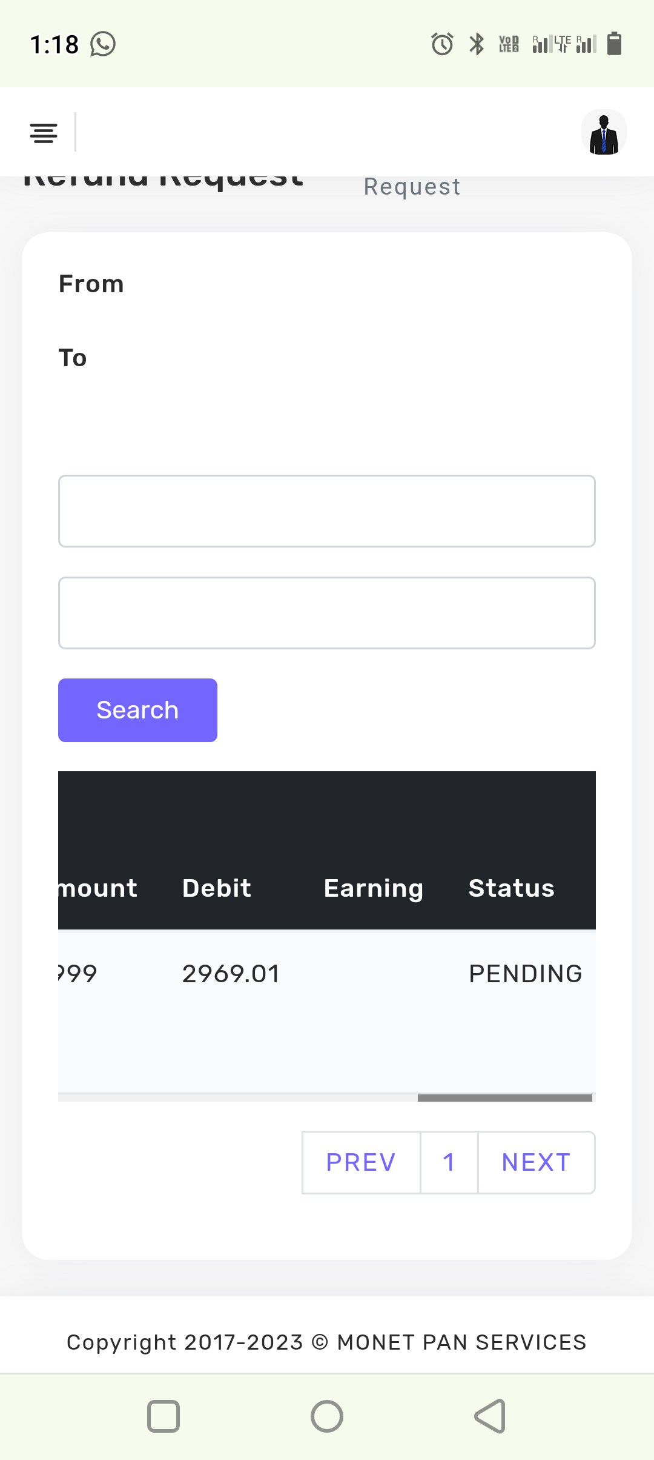Tap the WhatsApp notification icon
This screenshot has height=1460, width=654.
103,44
